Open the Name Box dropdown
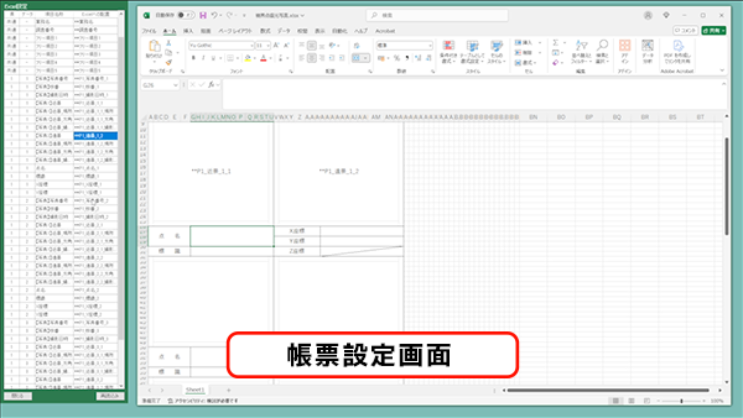 (x=176, y=85)
